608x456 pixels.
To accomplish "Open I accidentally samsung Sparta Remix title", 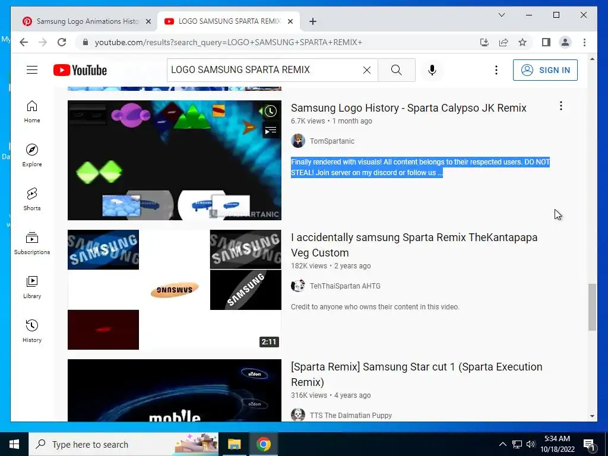I will (x=414, y=245).
